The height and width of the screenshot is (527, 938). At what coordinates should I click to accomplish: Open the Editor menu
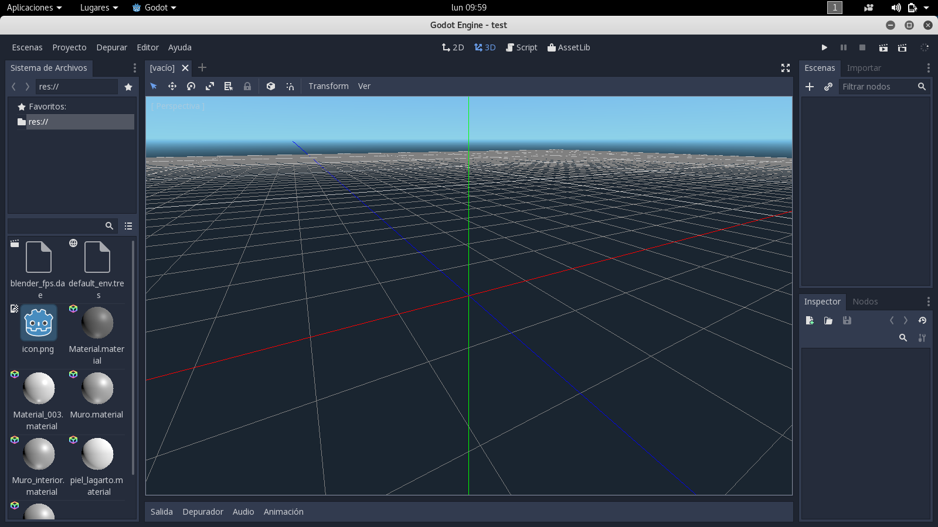(148, 47)
